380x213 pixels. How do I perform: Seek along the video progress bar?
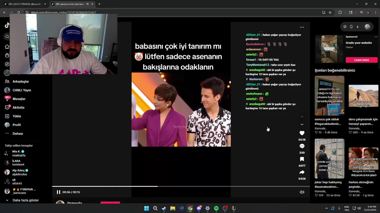coord(181,186)
